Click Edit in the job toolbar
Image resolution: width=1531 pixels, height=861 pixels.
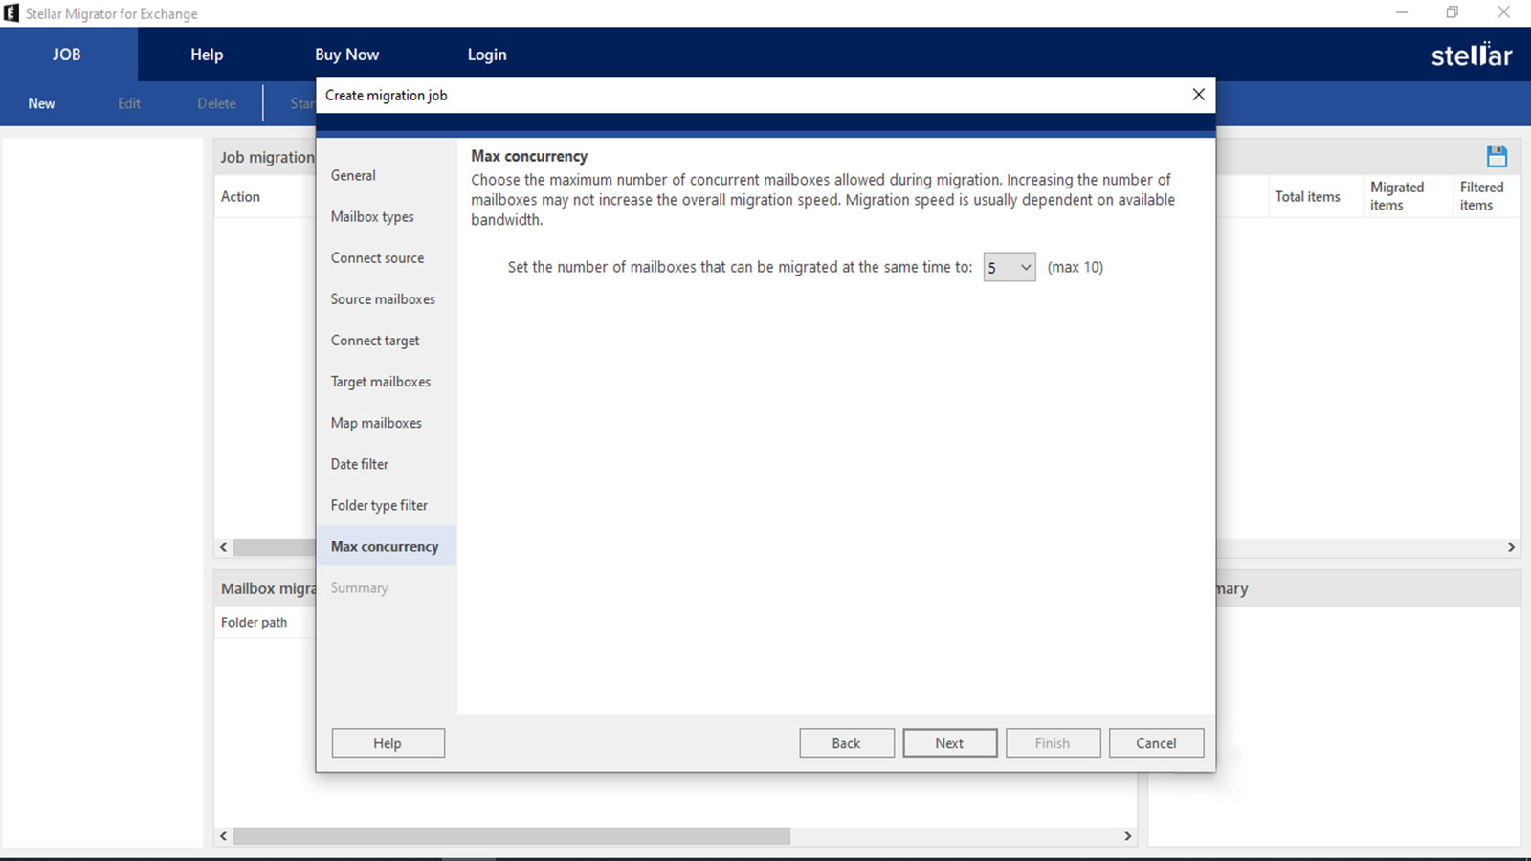pos(129,103)
